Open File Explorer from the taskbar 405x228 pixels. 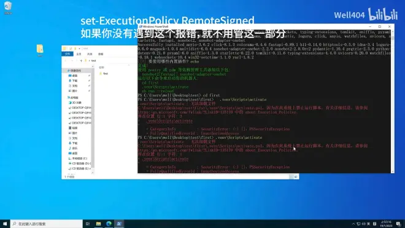point(98,224)
